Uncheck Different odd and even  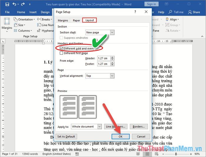[61, 48]
